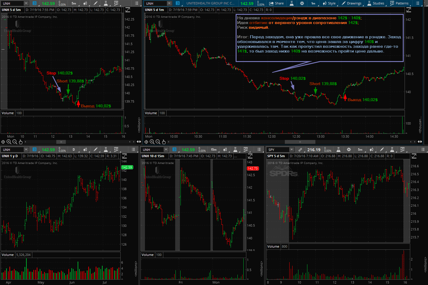428x285 pixels.
Task: Select the hand drag tool below top-left chart
Action: pyautogui.click(x=21, y=142)
